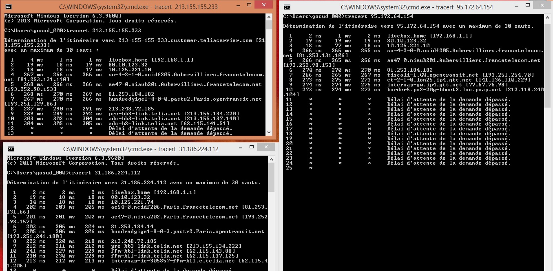This screenshot has height=271, width=553.
Task: Click hop 11 'Délai d'attente' in 95.172.64.154 window
Action: [449, 99]
